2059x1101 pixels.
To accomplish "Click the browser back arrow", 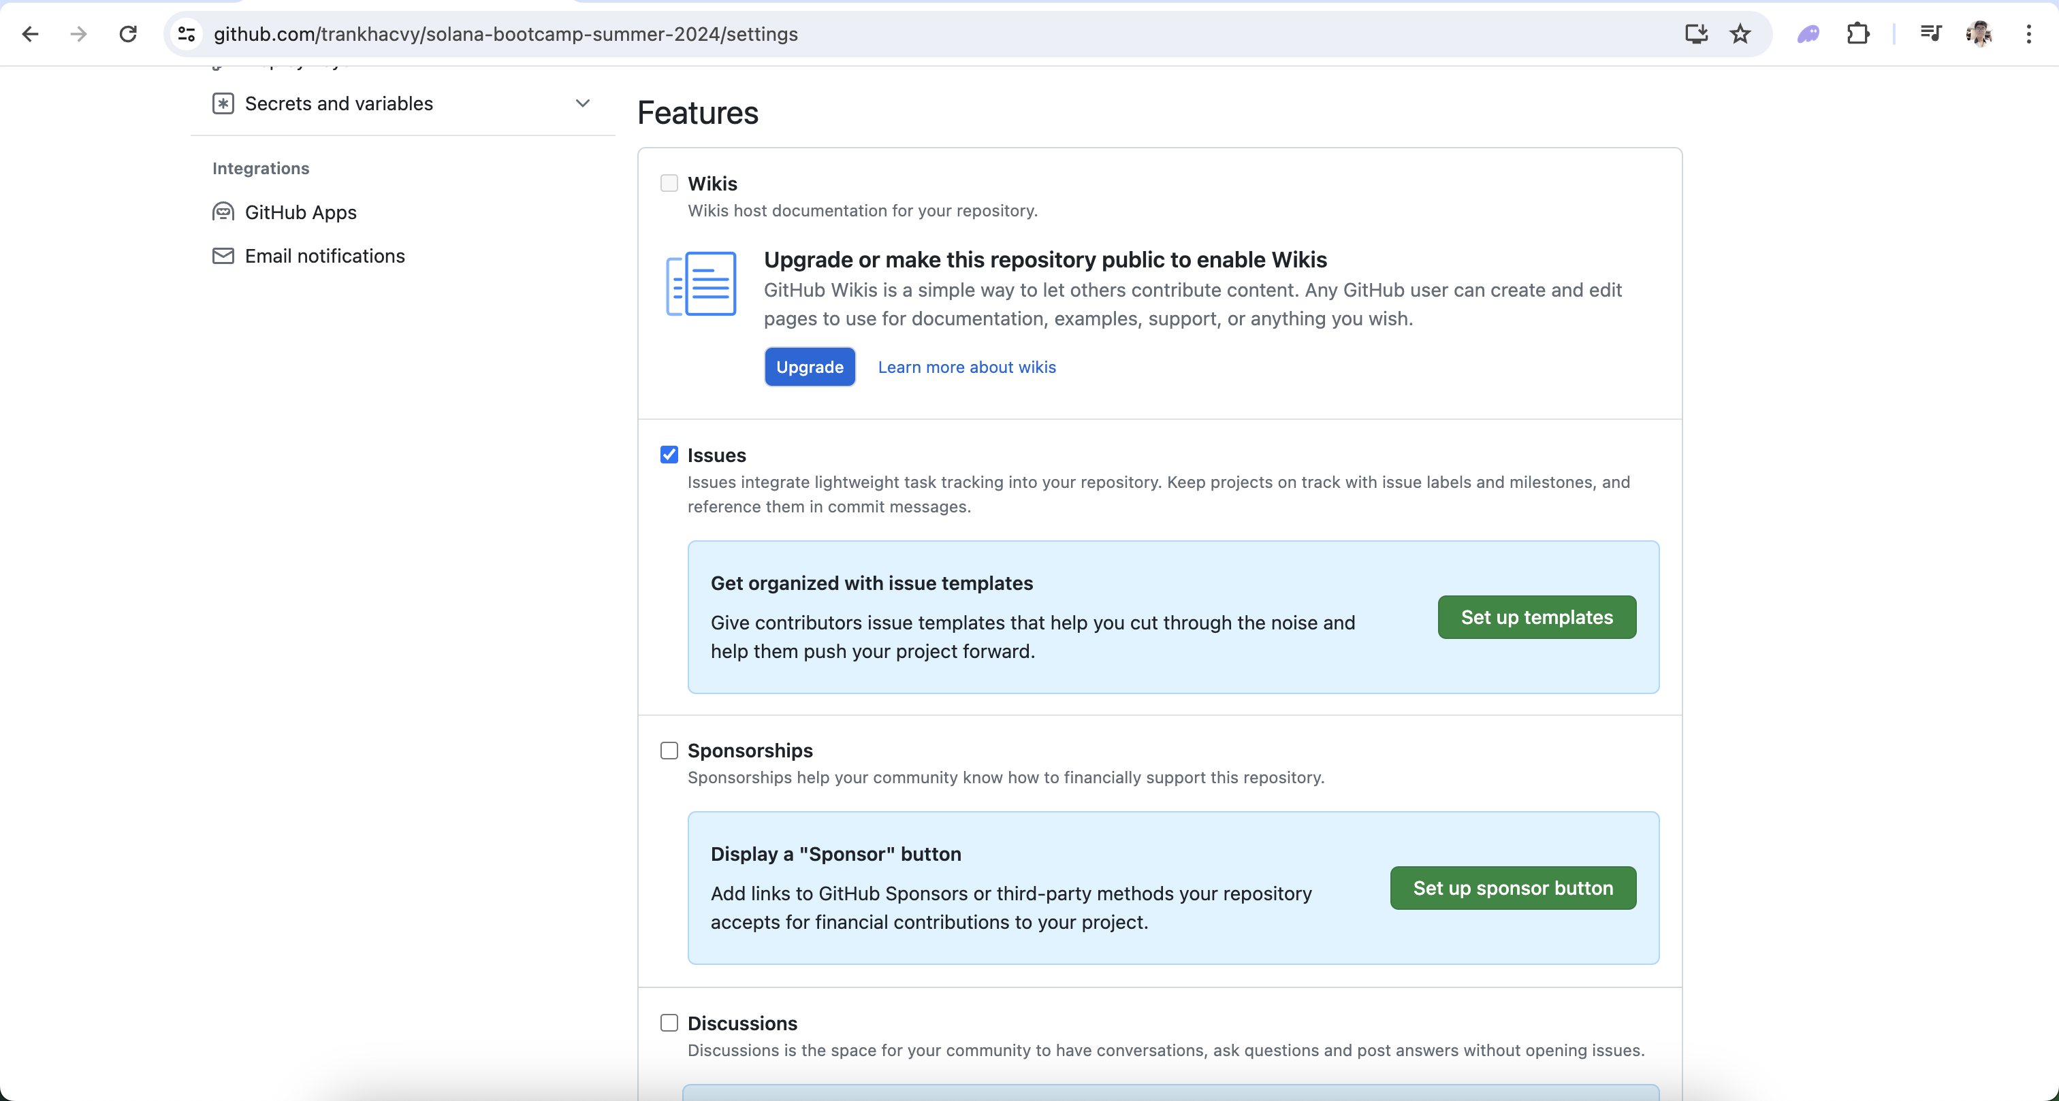I will coord(31,33).
